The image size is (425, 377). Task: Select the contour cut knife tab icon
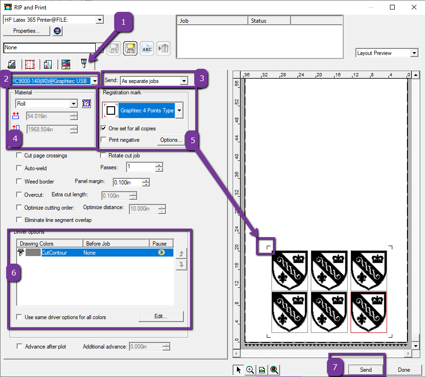83,64
